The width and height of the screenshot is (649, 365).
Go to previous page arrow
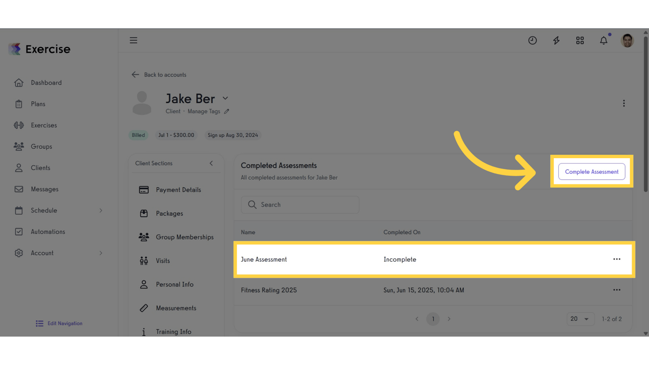pos(417,319)
